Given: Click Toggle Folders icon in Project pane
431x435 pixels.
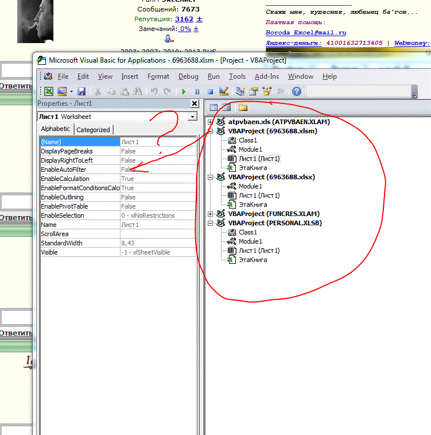Looking at the screenshot, I should 243,107.
